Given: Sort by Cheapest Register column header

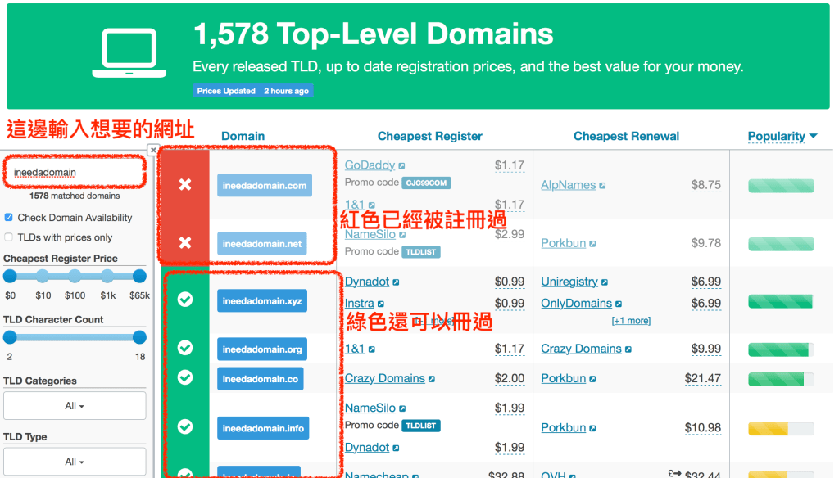Looking at the screenshot, I should [x=429, y=137].
